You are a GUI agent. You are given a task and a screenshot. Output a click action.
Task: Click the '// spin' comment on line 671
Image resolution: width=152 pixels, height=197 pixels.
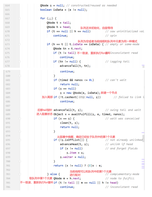111,36
